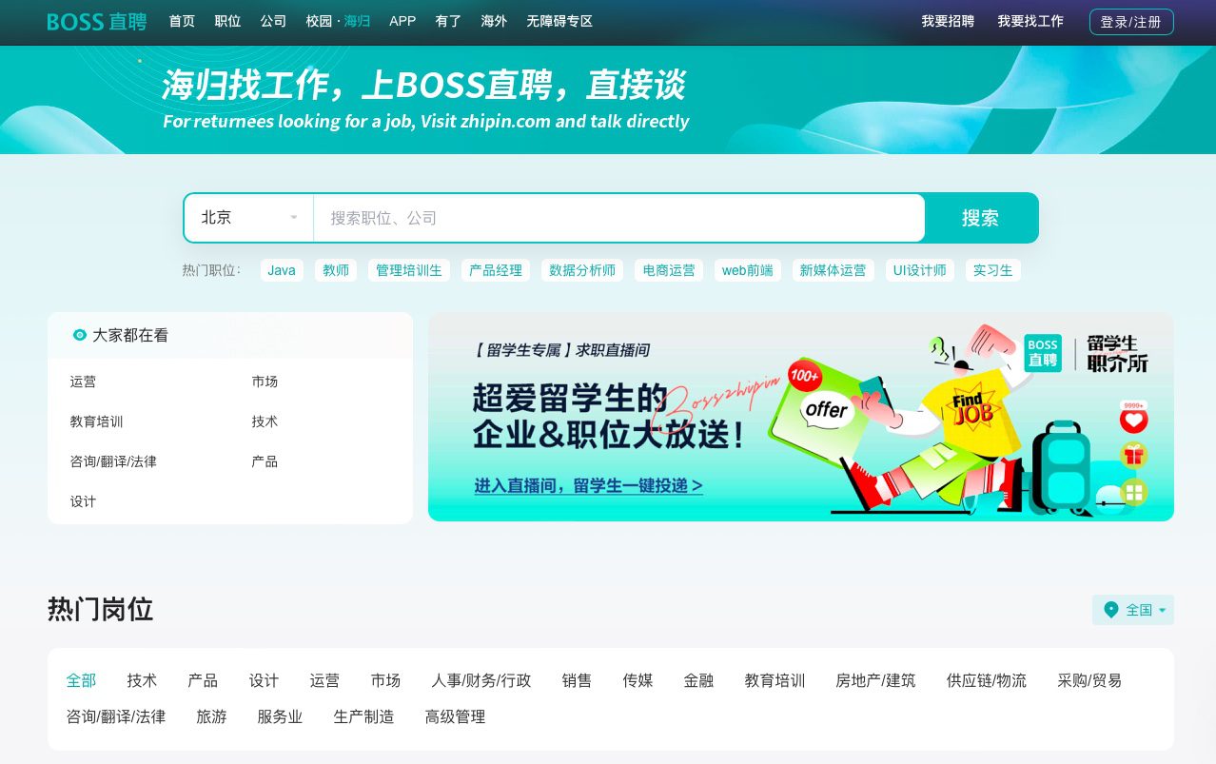Click the eye icon beside 大家都在看
The width and height of the screenshot is (1216, 764).
[80, 335]
